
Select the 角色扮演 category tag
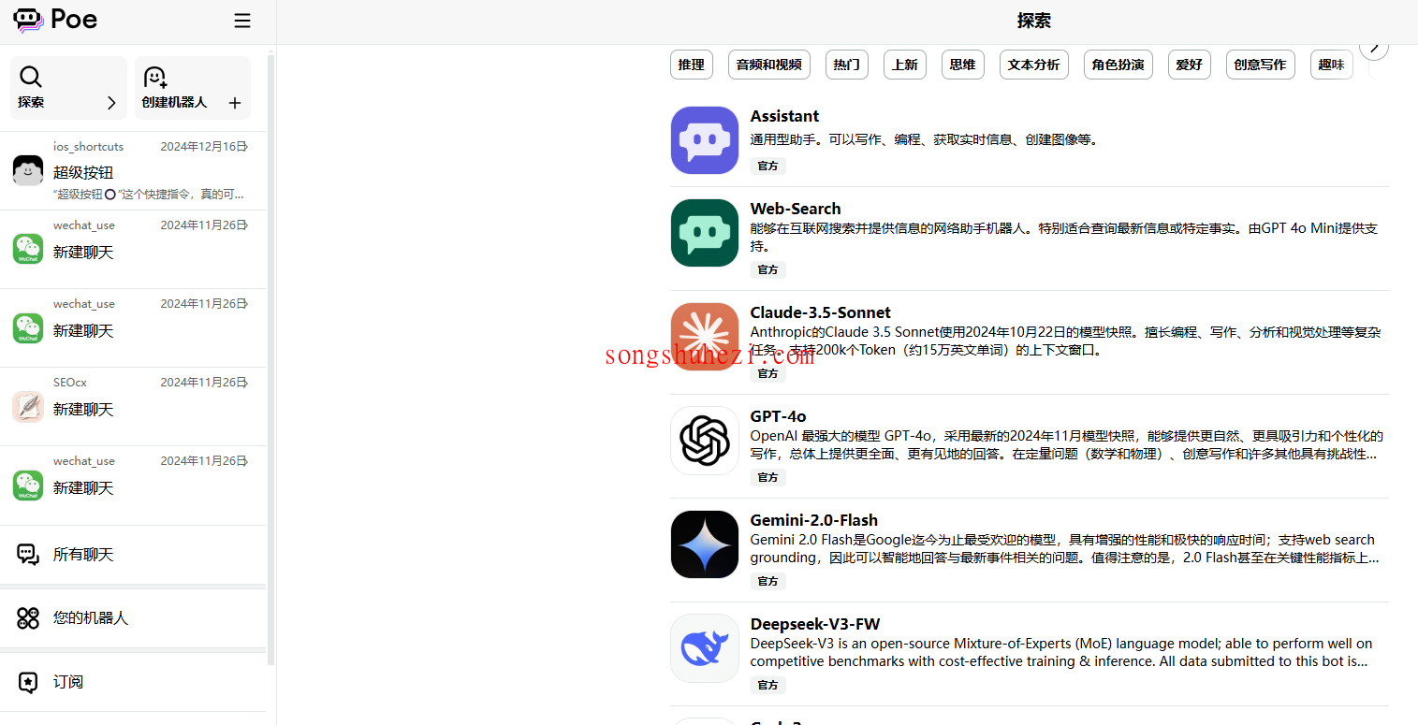(1118, 65)
